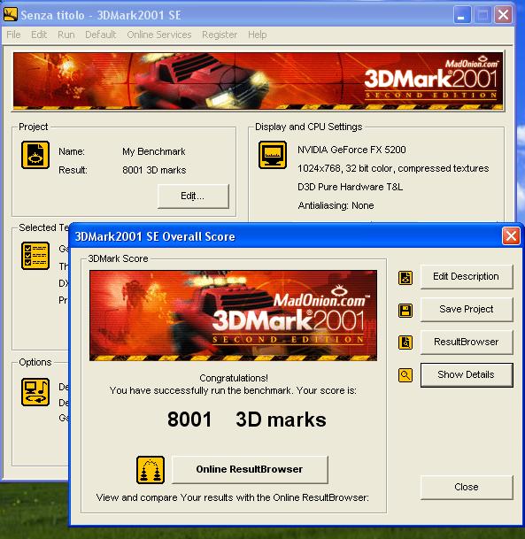
Task: Open the Help menu
Action: tap(257, 35)
